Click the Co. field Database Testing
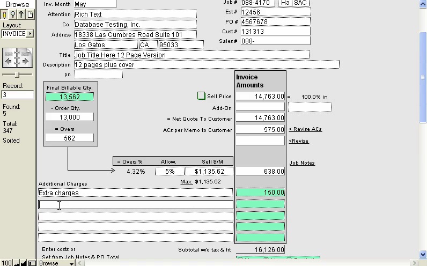 point(135,25)
